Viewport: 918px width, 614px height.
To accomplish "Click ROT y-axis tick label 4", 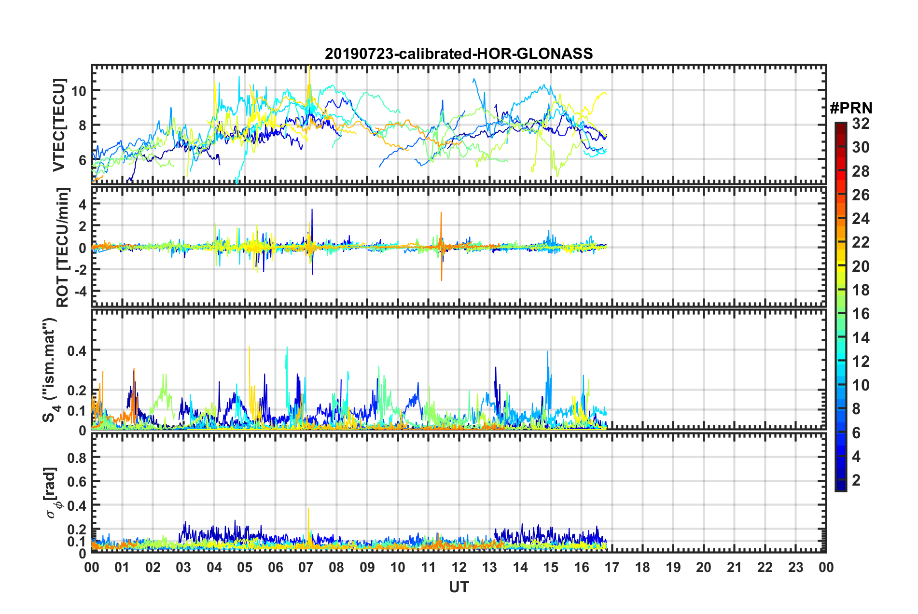I will pos(83,205).
